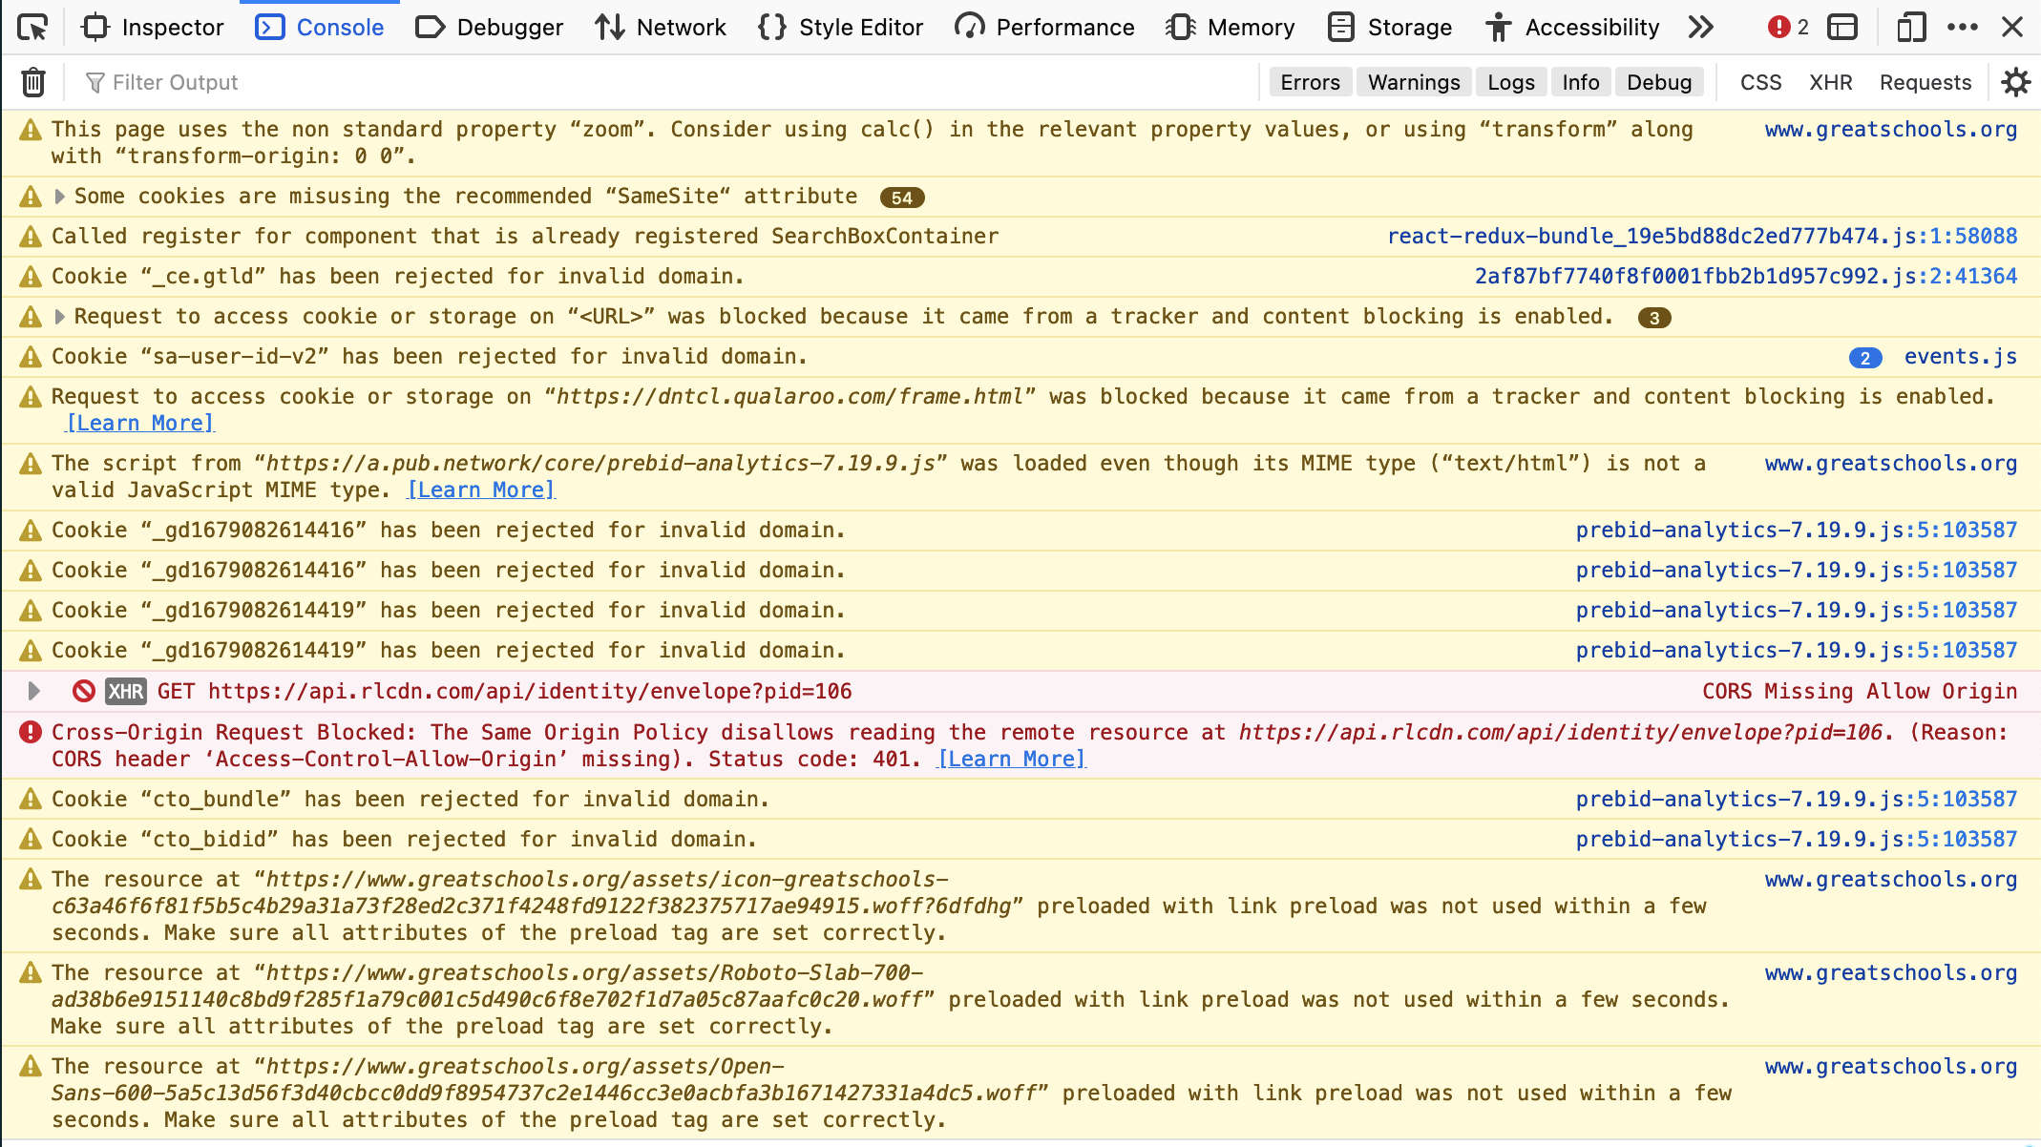
Task: Toggle the Warnings filter
Action: click(x=1414, y=83)
